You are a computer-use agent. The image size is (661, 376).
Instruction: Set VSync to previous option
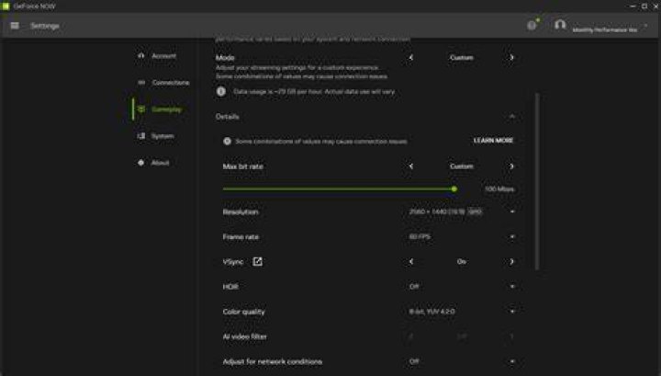(411, 262)
